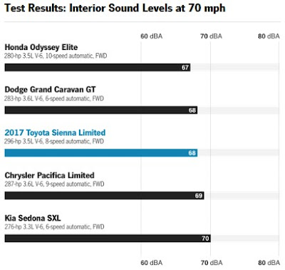Screen dimensions: 285x270
Task: Click the Honda Odyssey Elite heading
Action: coord(41,47)
